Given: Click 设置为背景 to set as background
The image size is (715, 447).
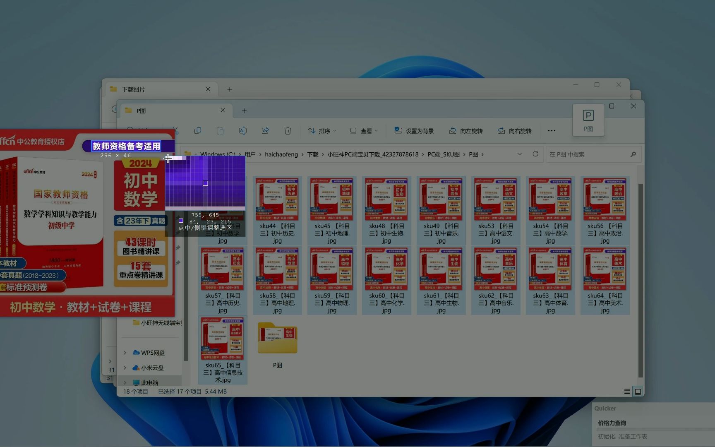Looking at the screenshot, I should pyautogui.click(x=414, y=131).
